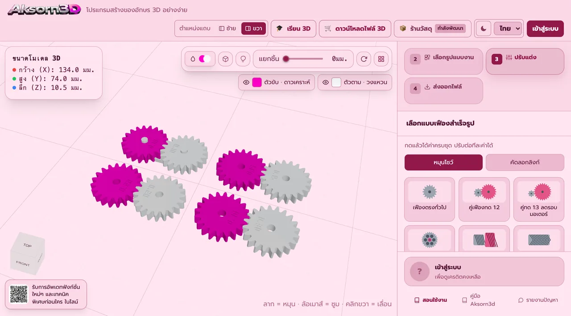
Task: Toggle dark mode with the moon icon
Action: [x=484, y=28]
